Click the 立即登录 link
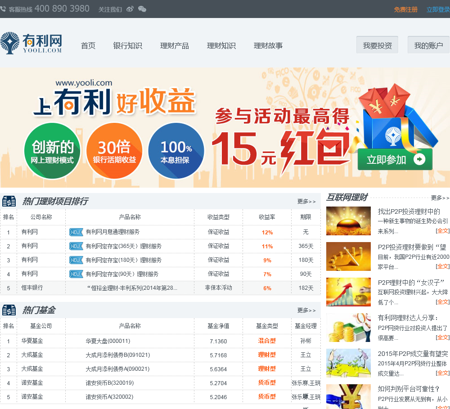This screenshot has height=409, width=450. click(x=438, y=9)
